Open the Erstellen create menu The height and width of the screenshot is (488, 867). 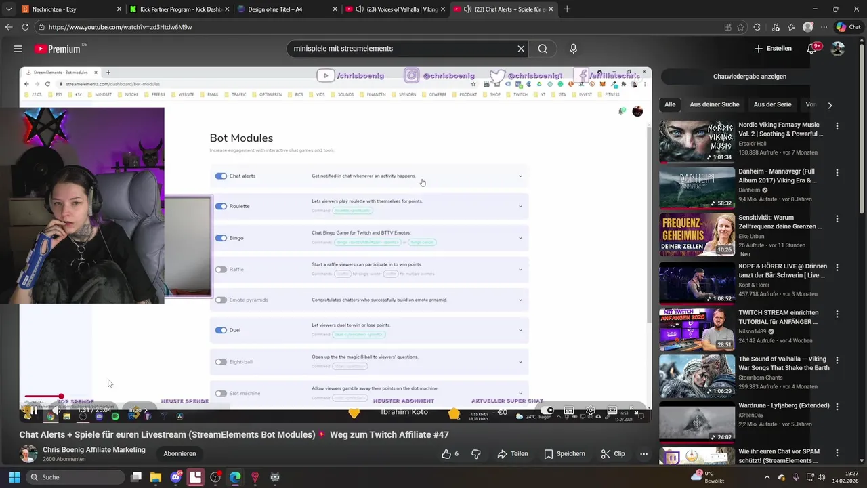click(x=773, y=49)
